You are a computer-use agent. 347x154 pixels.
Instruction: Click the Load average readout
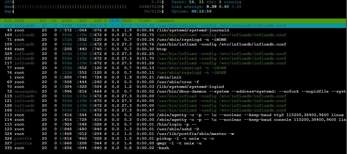point(206,7)
